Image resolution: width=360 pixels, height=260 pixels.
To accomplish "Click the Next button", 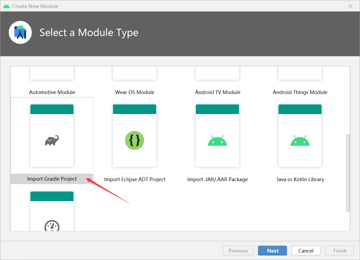I will (x=272, y=250).
